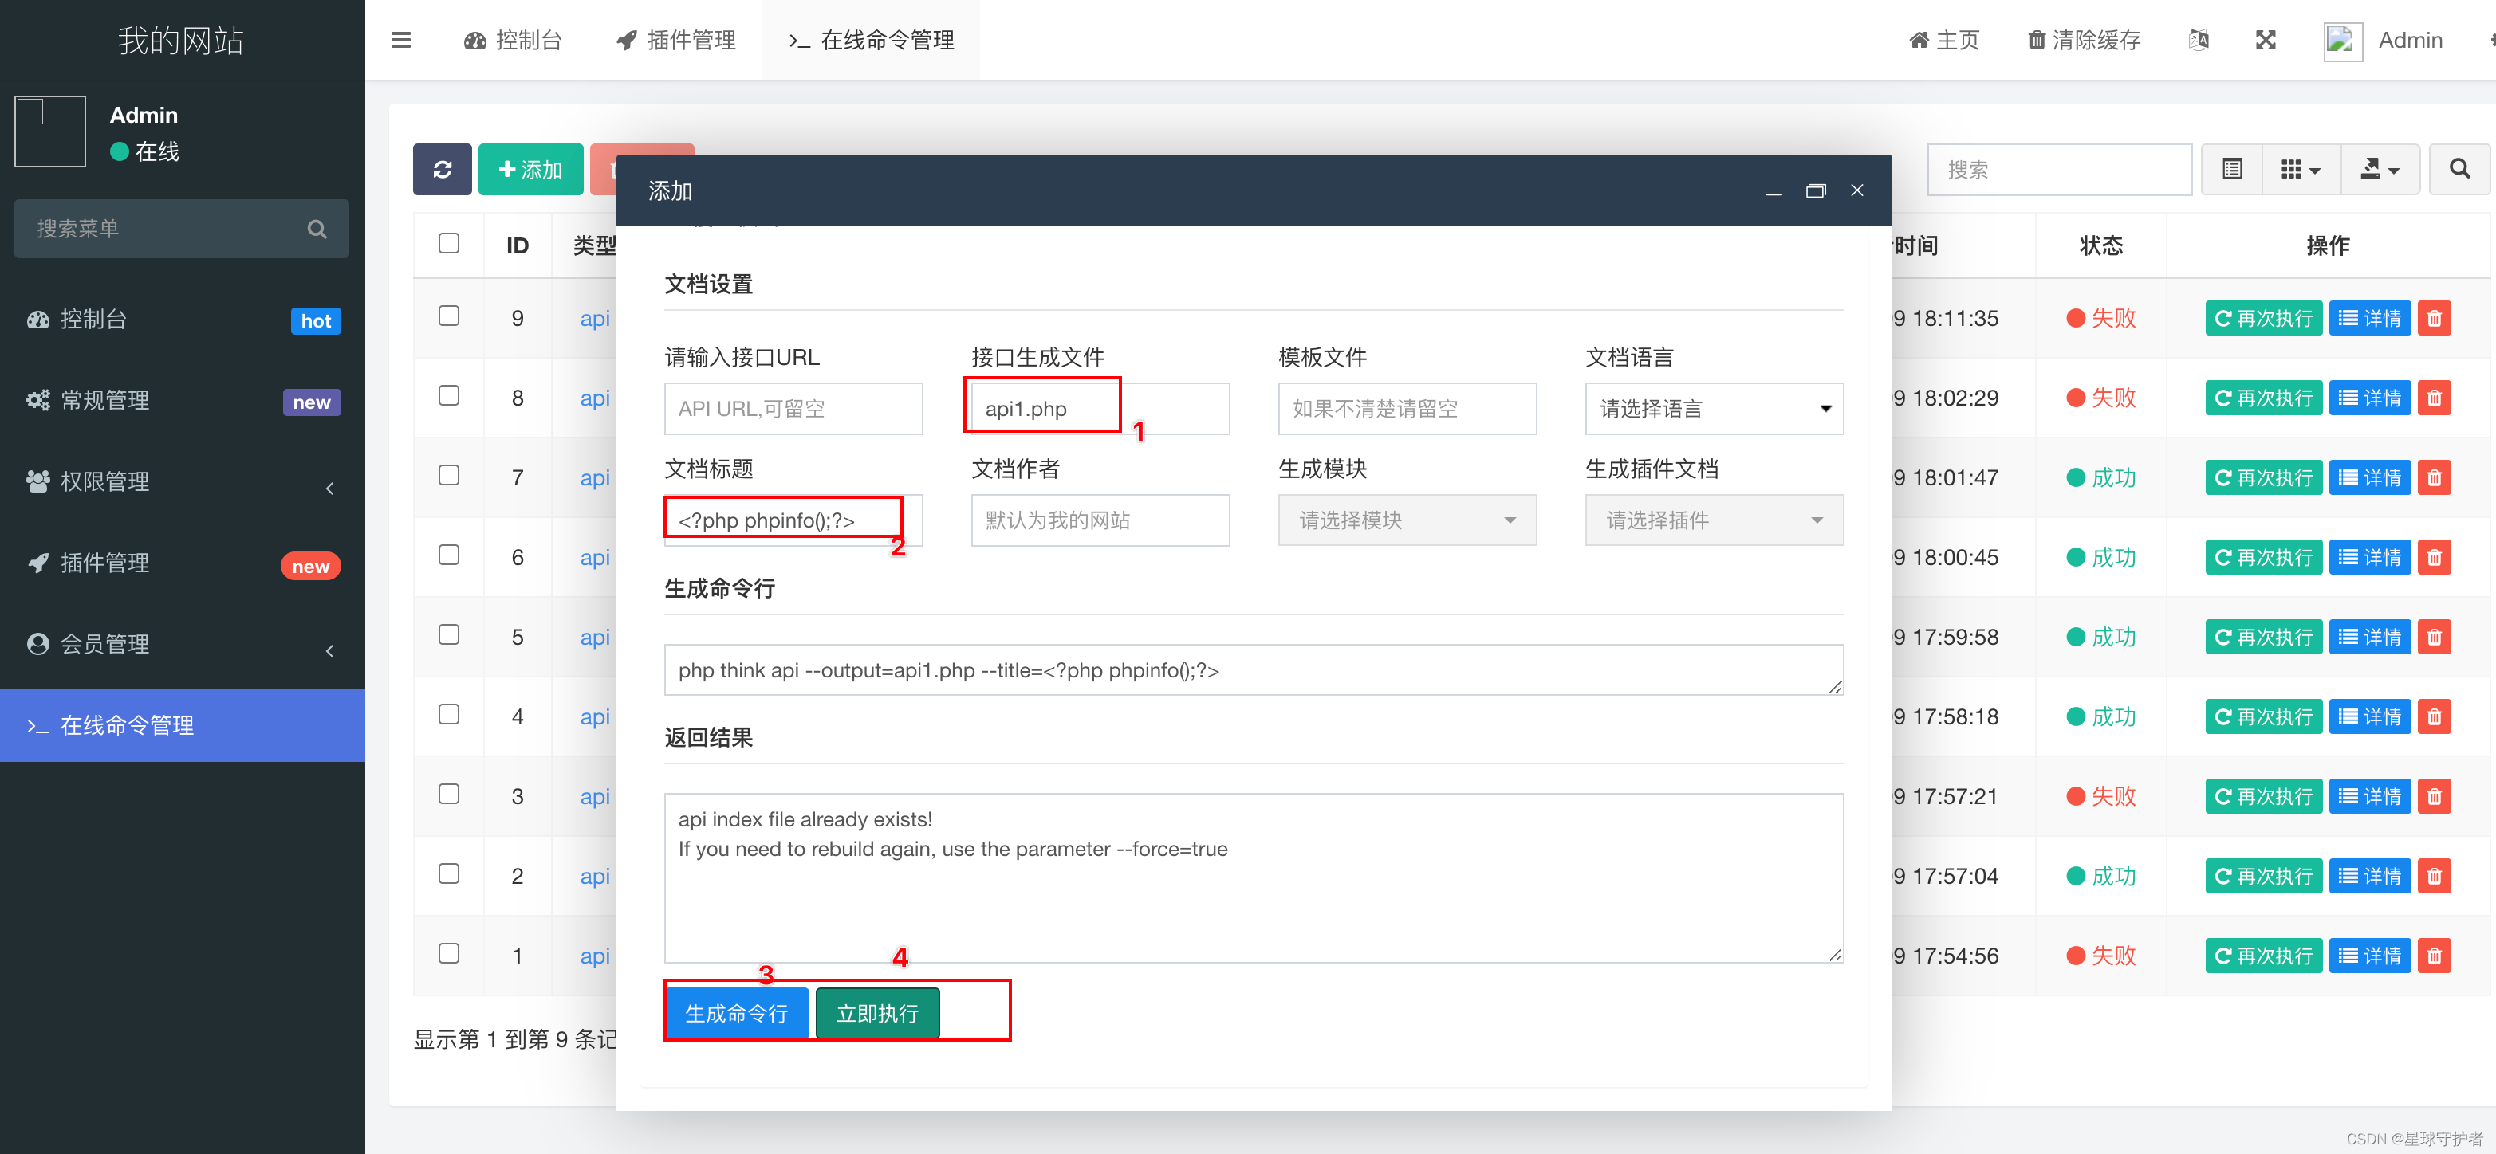
Task: Check the checkbox for row ID 8
Action: [x=449, y=396]
